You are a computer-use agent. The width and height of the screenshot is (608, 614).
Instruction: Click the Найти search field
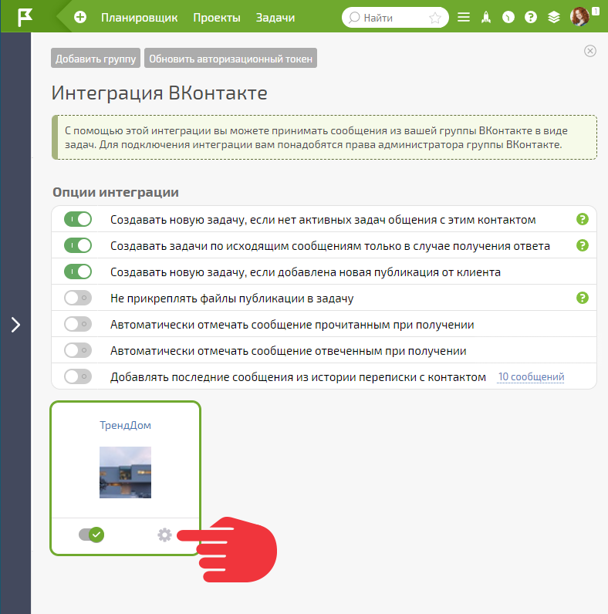395,18
